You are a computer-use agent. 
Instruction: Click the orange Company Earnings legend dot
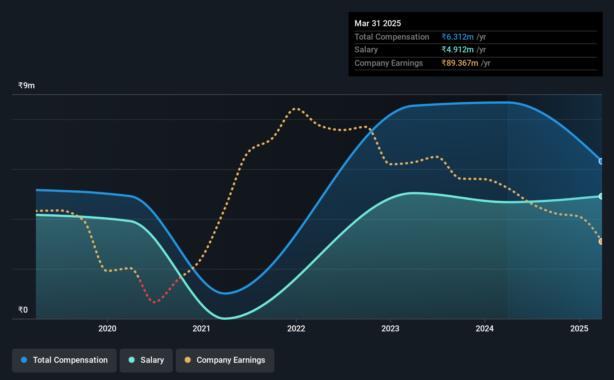click(188, 360)
